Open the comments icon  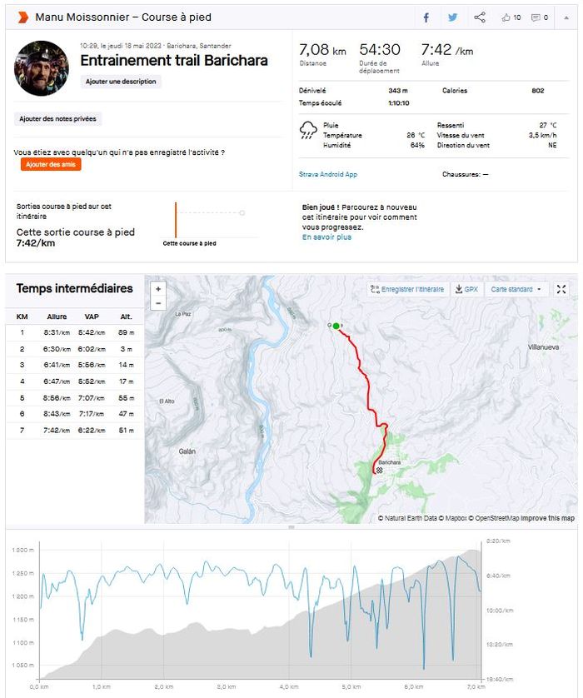tap(540, 17)
